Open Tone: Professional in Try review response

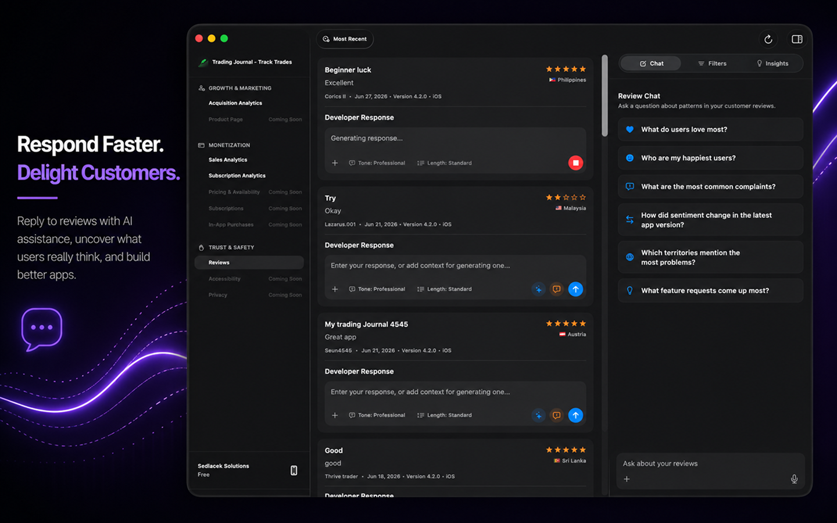click(x=377, y=289)
